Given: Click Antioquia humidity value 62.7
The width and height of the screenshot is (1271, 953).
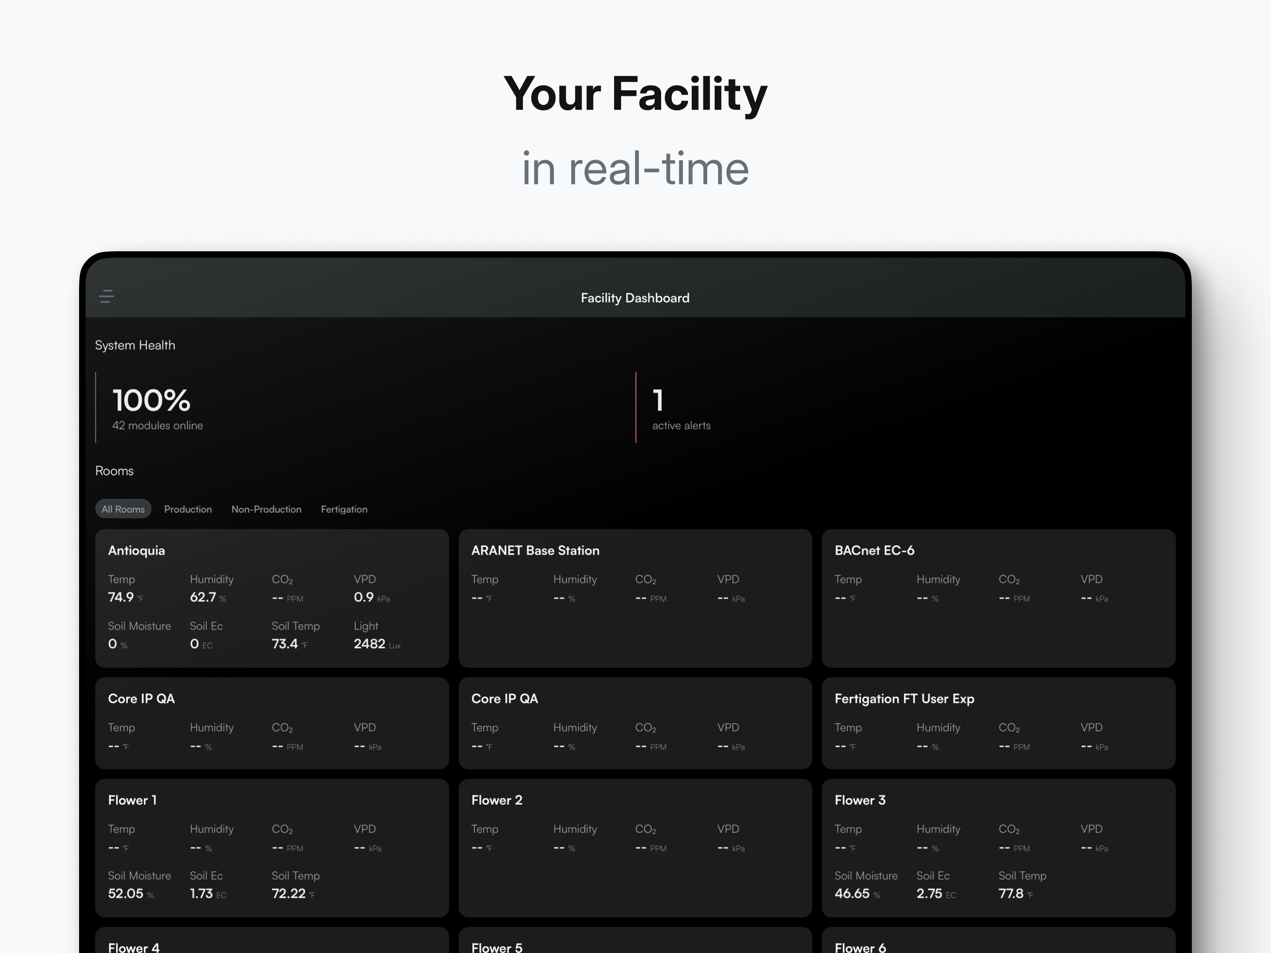Looking at the screenshot, I should tap(203, 597).
